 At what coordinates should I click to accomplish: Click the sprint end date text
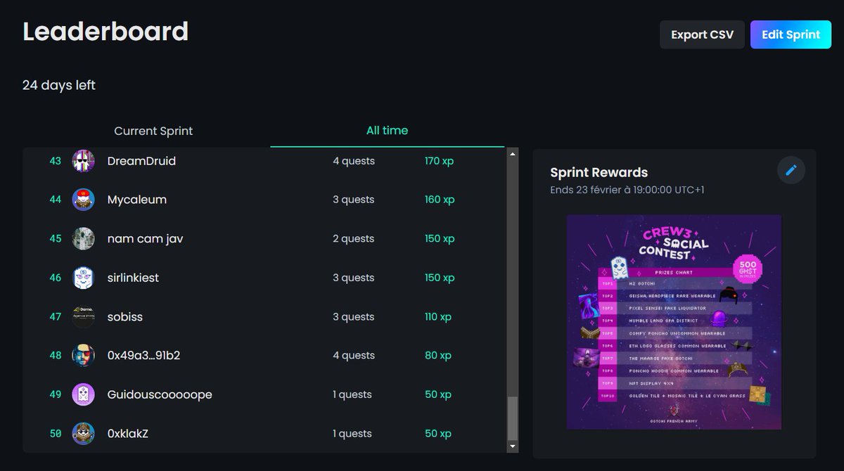(x=627, y=190)
